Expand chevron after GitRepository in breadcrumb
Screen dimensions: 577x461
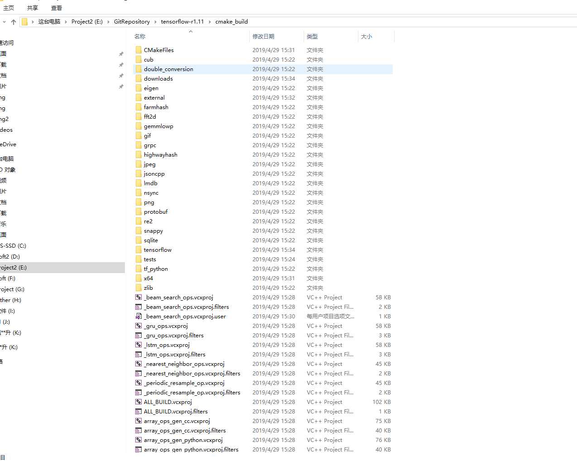(x=156, y=22)
